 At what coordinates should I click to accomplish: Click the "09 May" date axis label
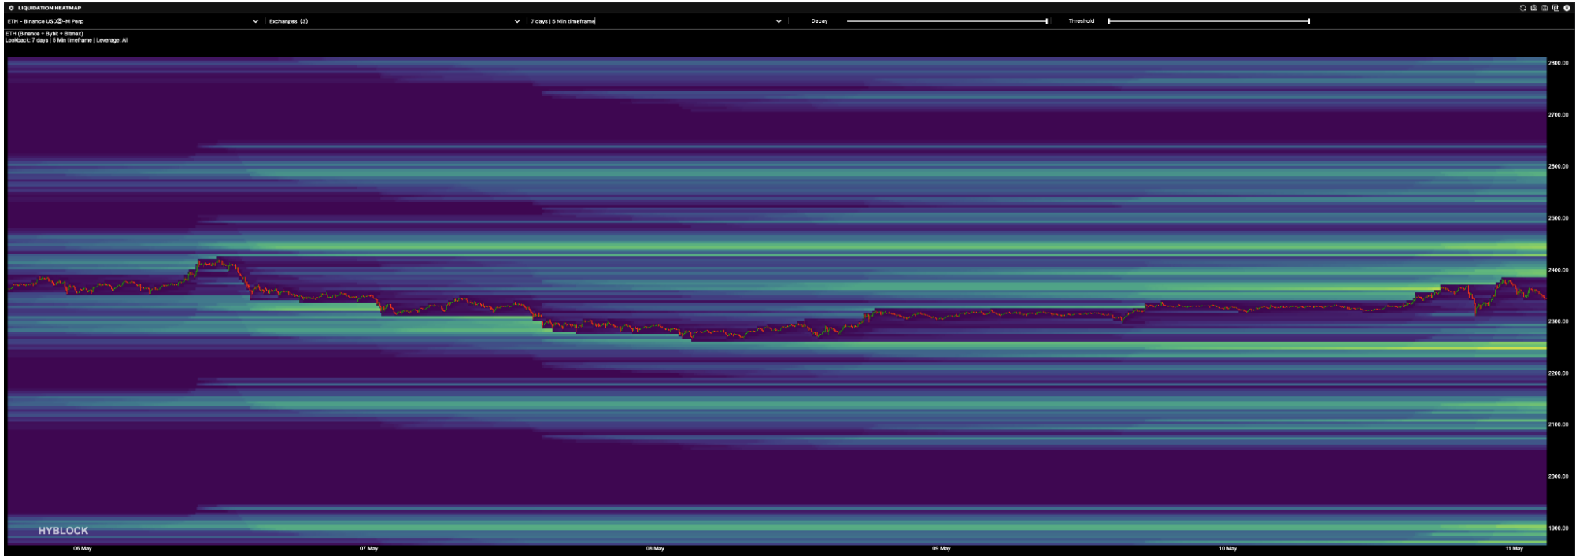pos(942,549)
